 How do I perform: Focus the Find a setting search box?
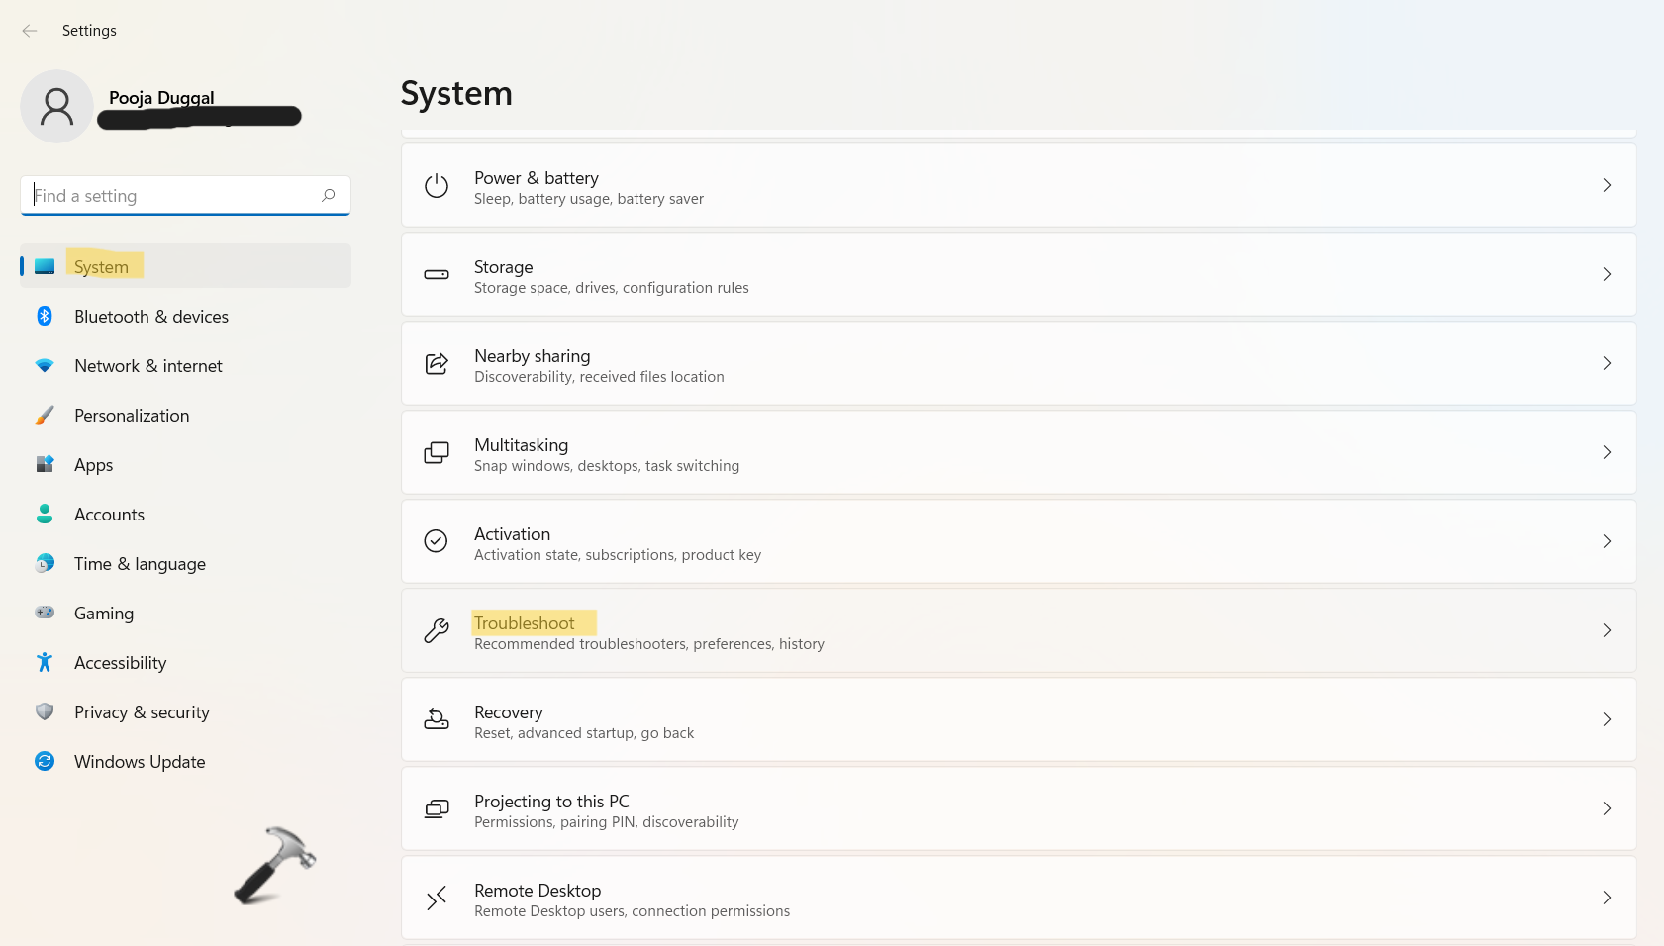click(173, 196)
